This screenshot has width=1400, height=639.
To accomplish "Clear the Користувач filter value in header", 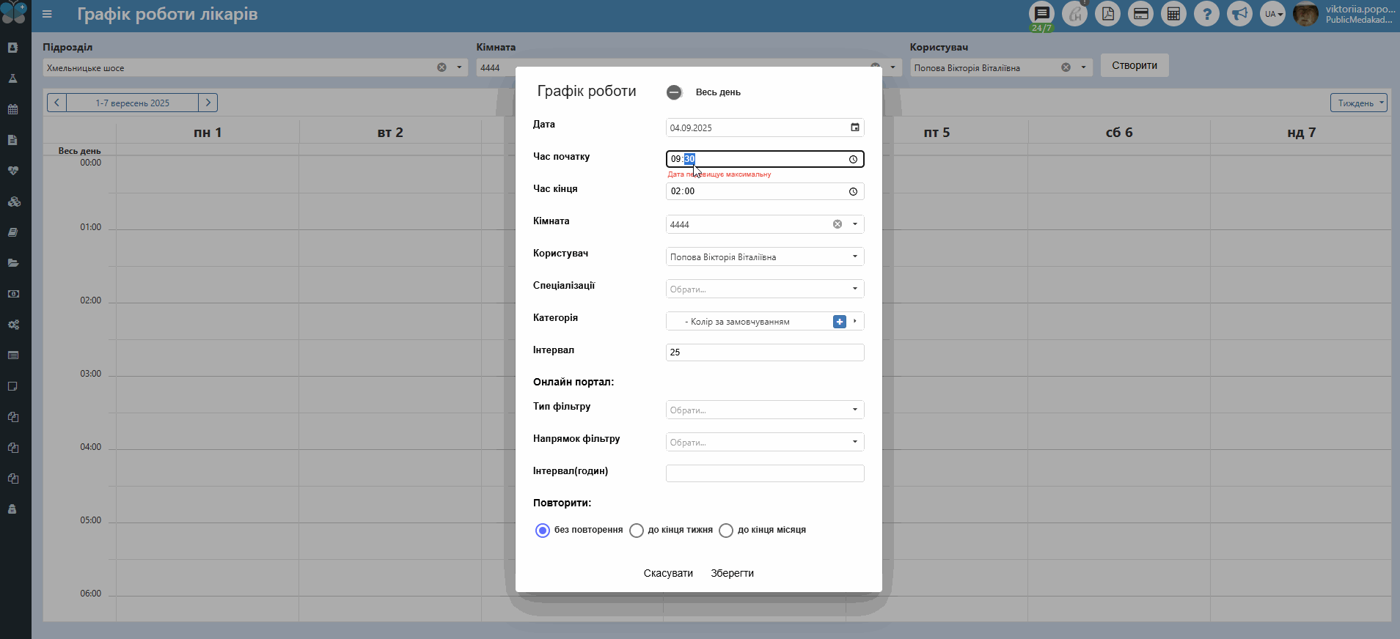I will click(x=1066, y=67).
